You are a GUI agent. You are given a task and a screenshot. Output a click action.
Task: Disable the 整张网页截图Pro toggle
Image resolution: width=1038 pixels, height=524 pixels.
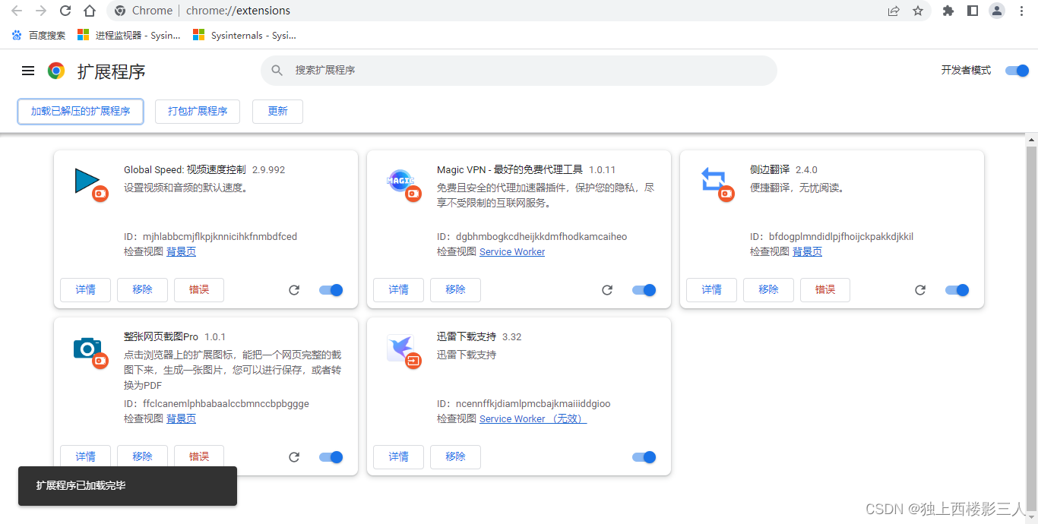331,457
